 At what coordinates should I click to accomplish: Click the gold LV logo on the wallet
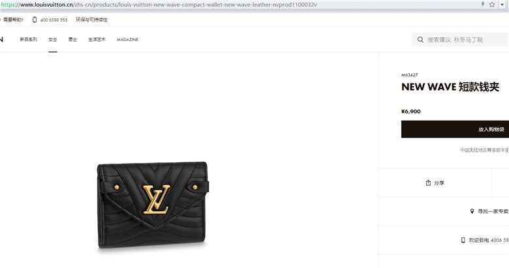[x=157, y=200]
